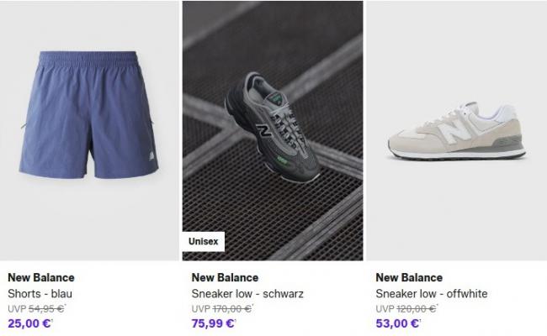Open the offwhite sneaker product image
547x336 pixels.
coord(456,130)
